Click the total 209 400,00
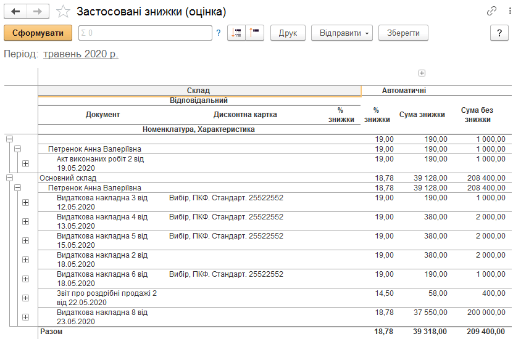Viewport: 513px width, 339px height. click(486, 332)
